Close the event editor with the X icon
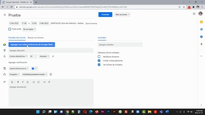The width and height of the screenshot is (205, 115). (x=5, y=15)
